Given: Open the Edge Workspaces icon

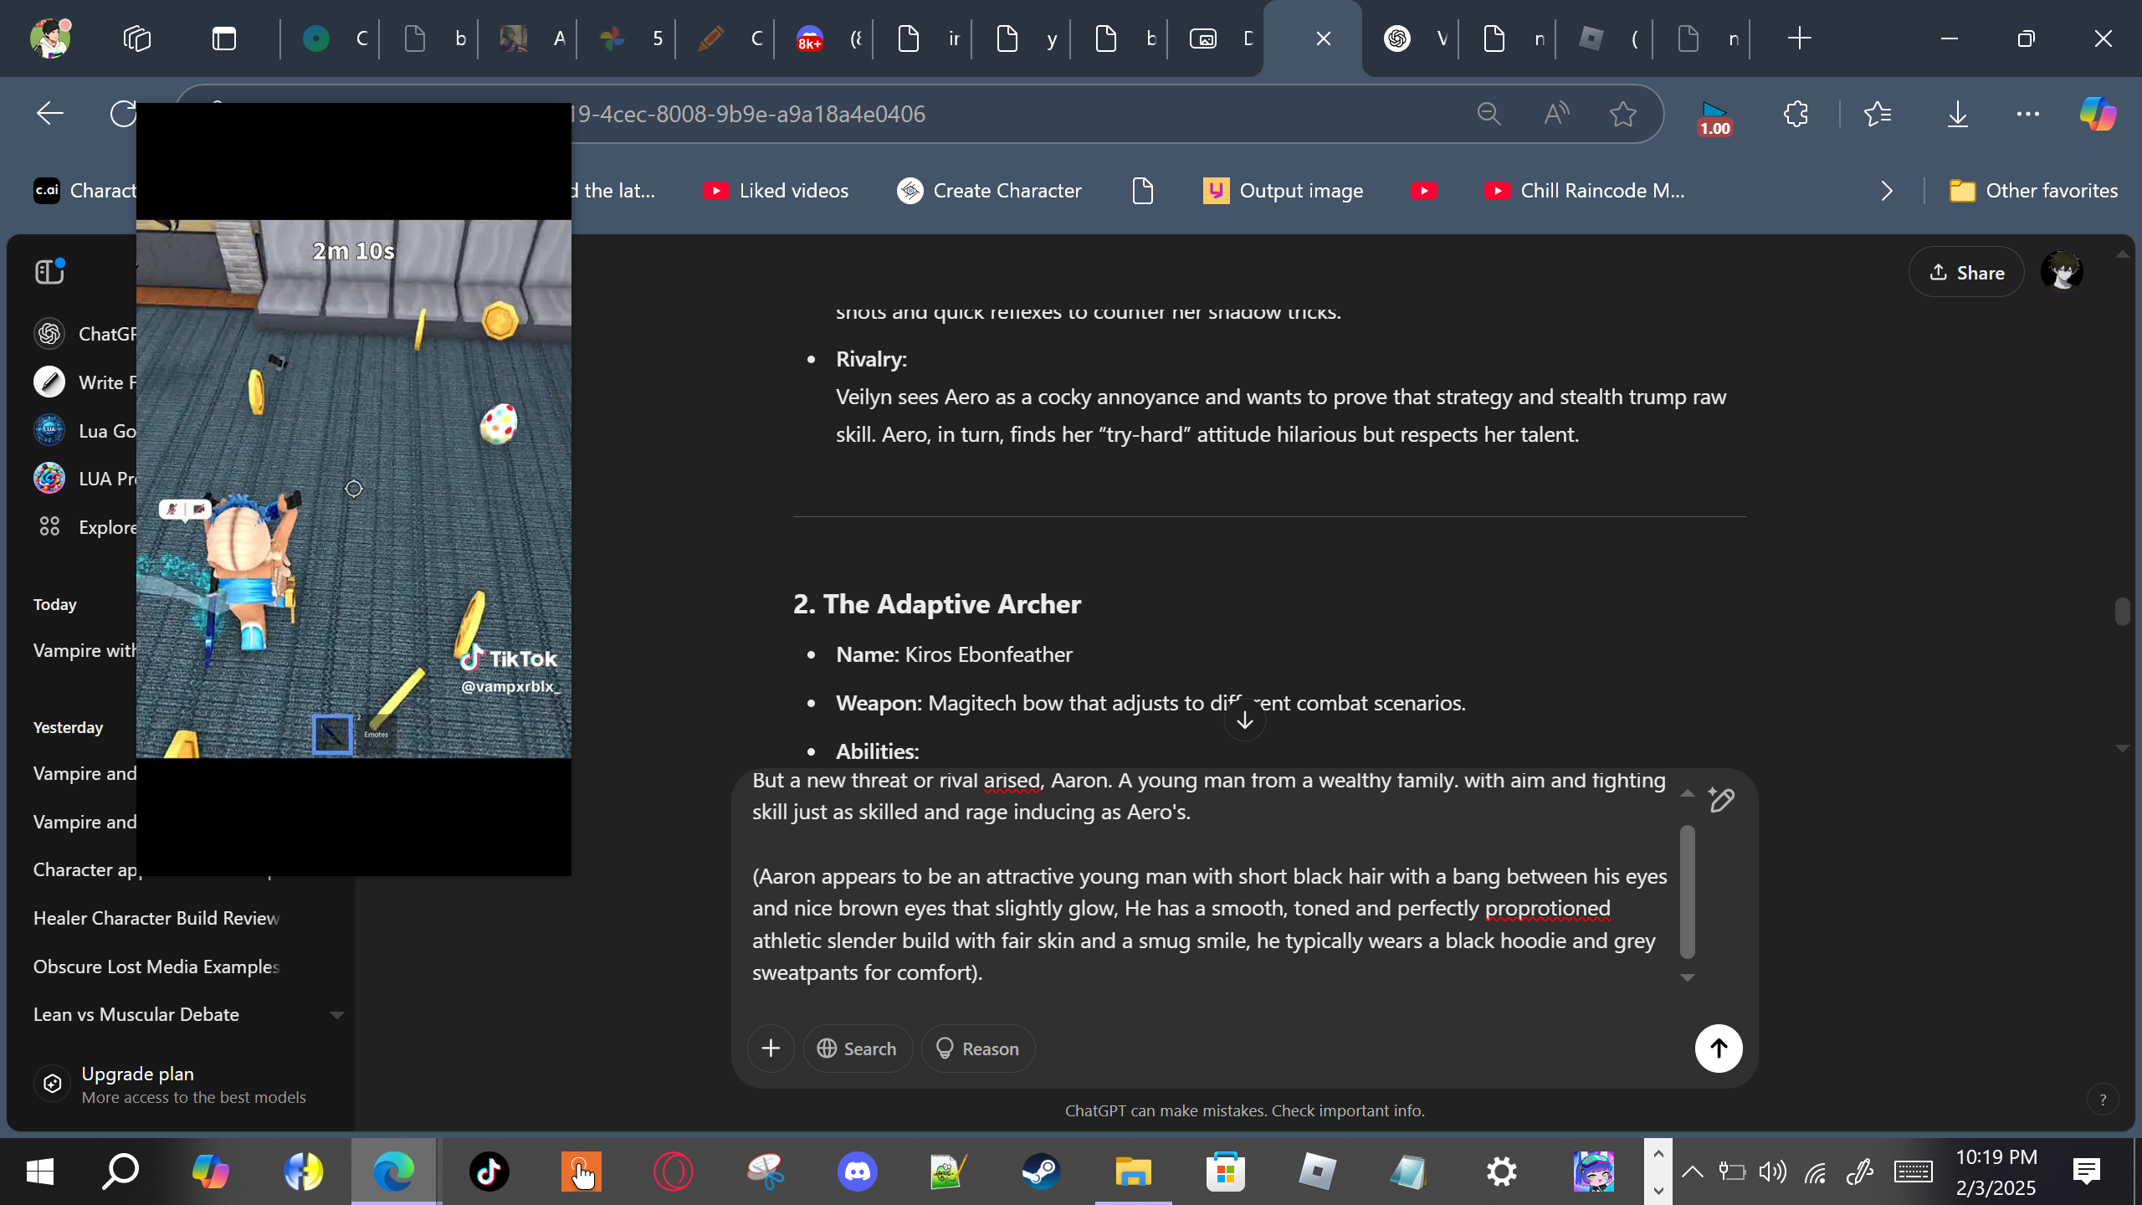Looking at the screenshot, I should click(x=136, y=38).
